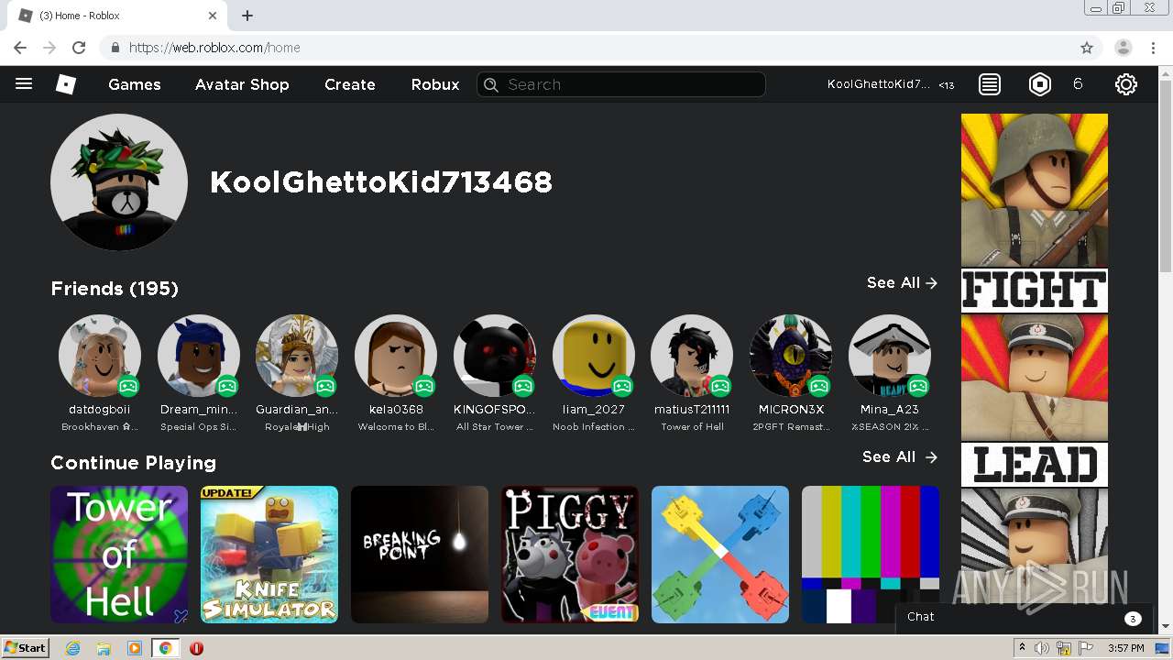Open four-color plates game tile
The image size is (1173, 660).
coord(720,555)
